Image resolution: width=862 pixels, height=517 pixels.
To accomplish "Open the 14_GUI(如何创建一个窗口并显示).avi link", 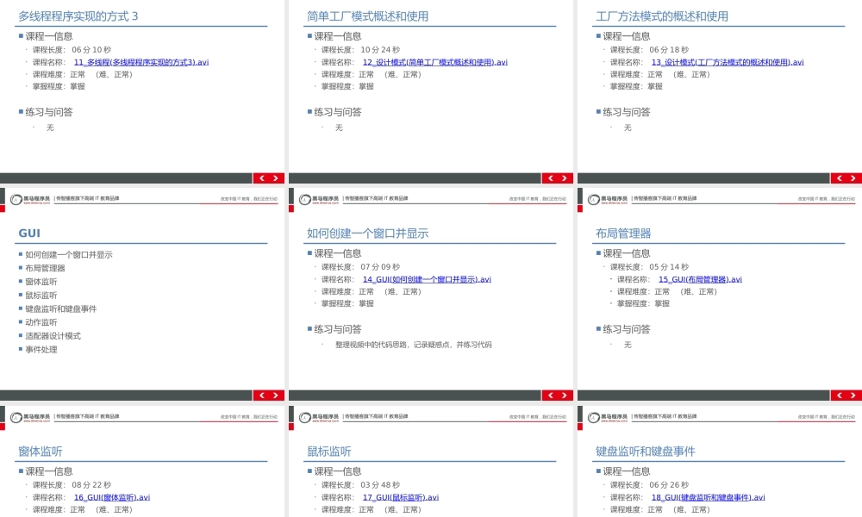I will point(426,279).
